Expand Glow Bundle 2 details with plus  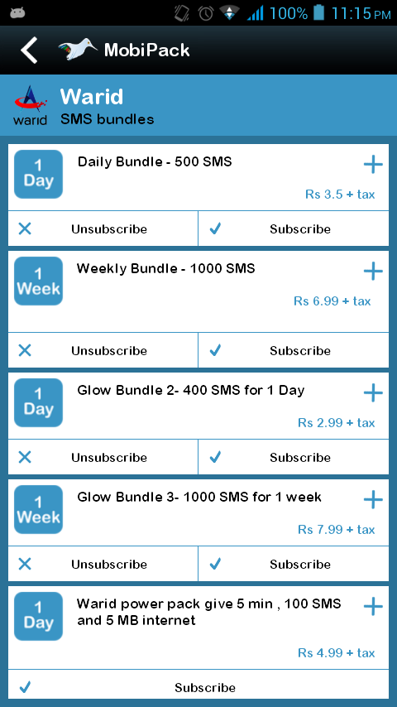click(x=373, y=393)
